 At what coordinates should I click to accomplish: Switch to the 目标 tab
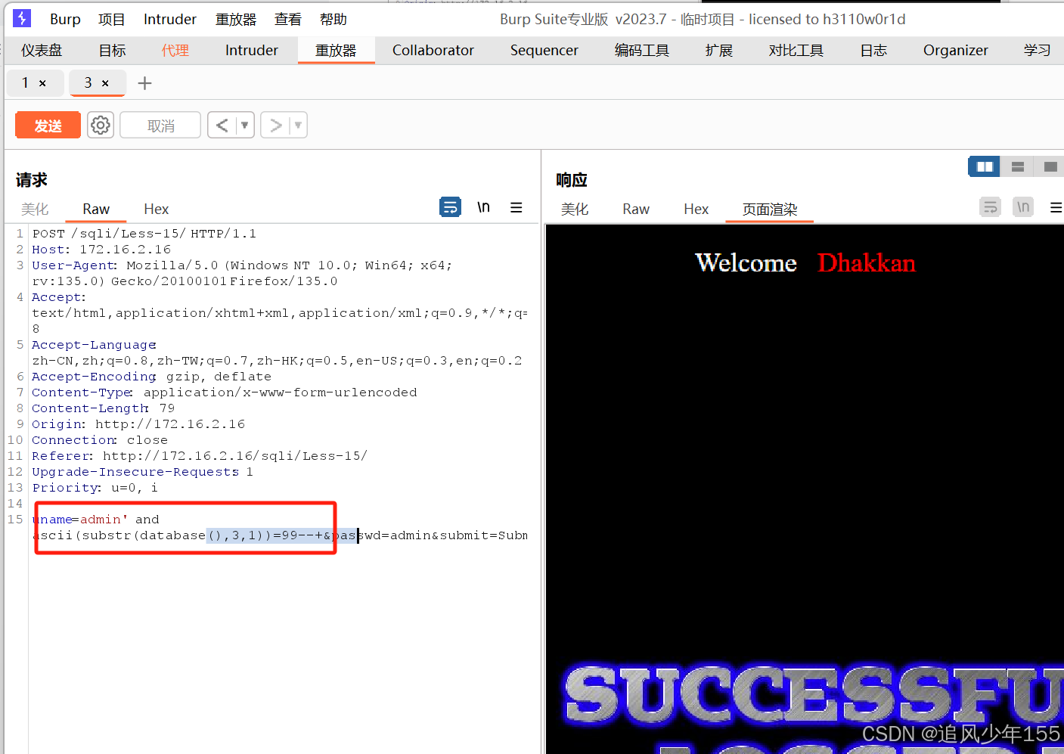[113, 50]
